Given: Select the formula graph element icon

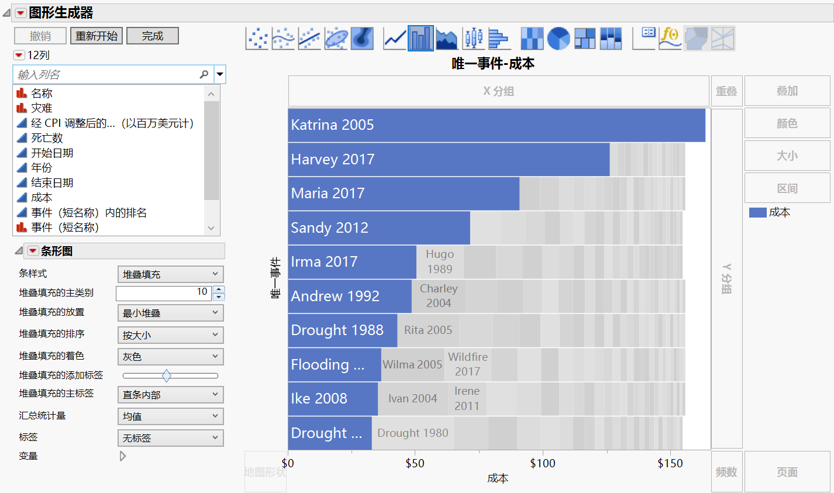Looking at the screenshot, I should 670,38.
